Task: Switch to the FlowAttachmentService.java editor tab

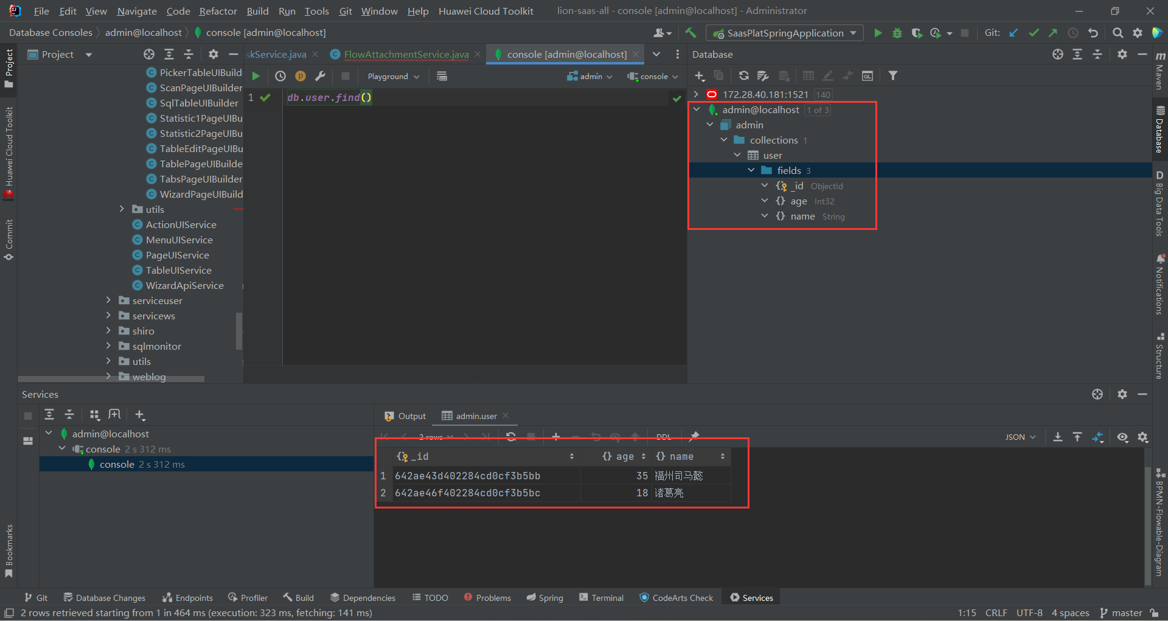Action: point(406,54)
